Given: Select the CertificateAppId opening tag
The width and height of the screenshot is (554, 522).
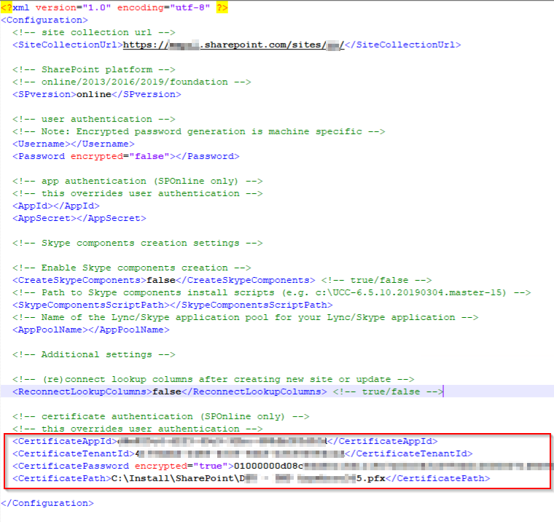Looking at the screenshot, I should 64,441.
